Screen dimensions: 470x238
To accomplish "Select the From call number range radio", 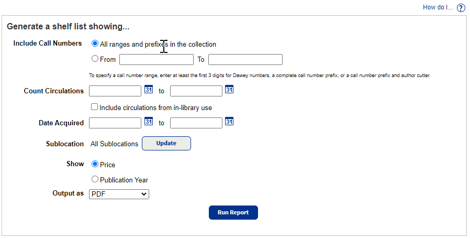I will click(x=95, y=59).
